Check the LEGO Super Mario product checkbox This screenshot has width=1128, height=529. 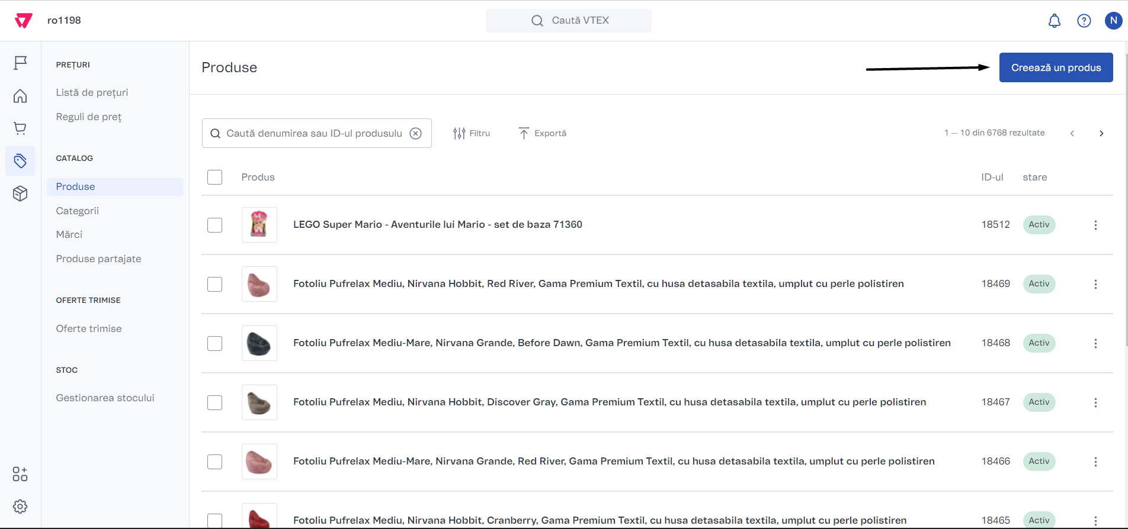coord(214,225)
